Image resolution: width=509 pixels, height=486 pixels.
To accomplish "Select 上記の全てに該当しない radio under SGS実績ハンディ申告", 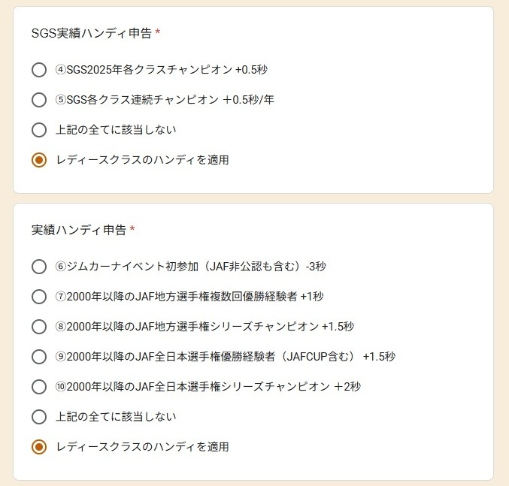I will pos(39,130).
